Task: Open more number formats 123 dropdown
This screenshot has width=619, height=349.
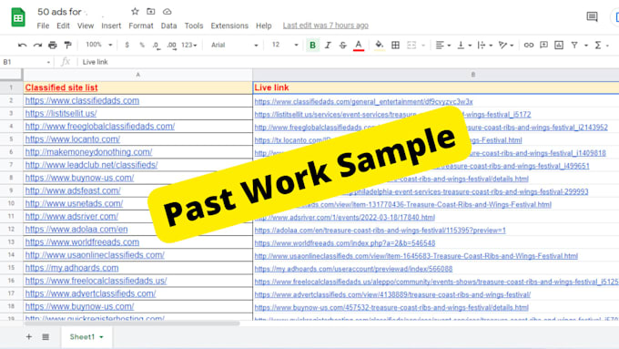Action: click(x=188, y=45)
